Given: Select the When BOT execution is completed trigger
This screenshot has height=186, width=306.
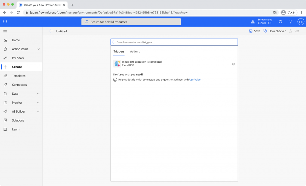Looking at the screenshot, I should click(174, 64).
